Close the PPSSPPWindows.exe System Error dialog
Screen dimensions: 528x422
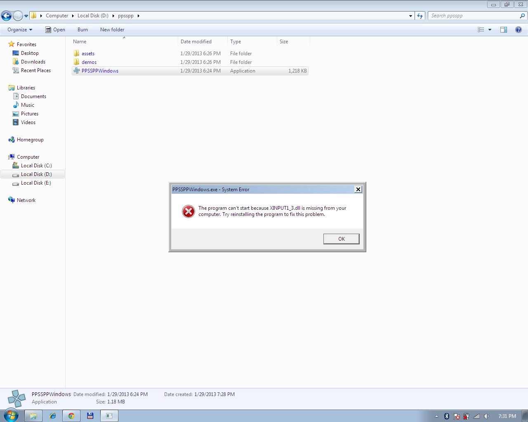(358, 190)
